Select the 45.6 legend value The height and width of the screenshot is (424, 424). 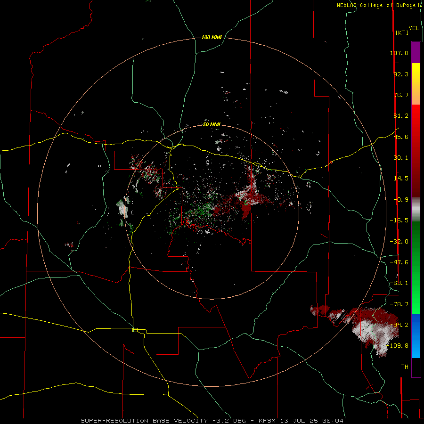[401, 137]
